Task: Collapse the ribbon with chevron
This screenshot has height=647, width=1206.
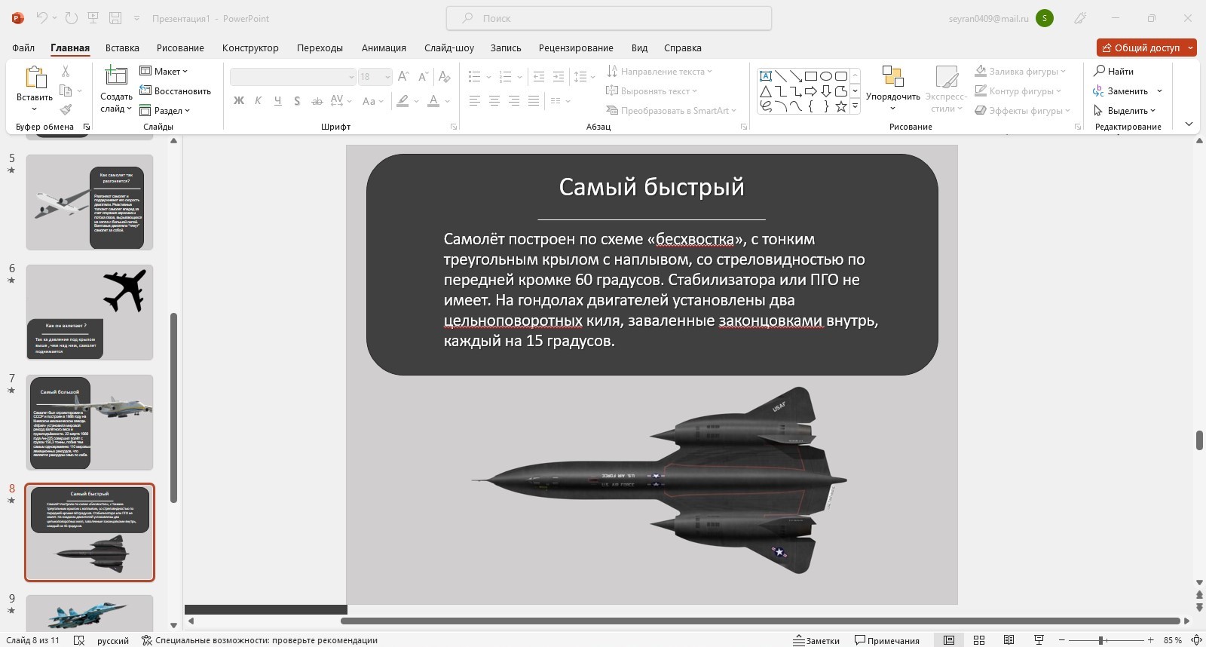Action: point(1189,124)
